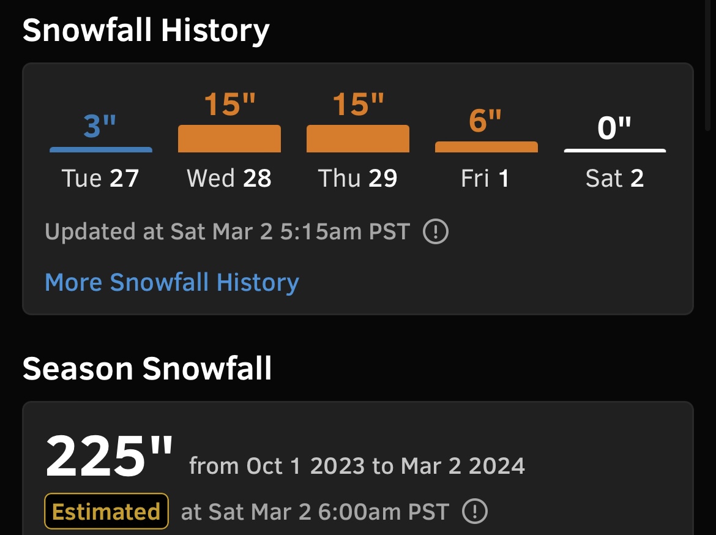Tap the 15" value above Thu 29
Viewport: 716px width, 535px height.
pyautogui.click(x=358, y=104)
